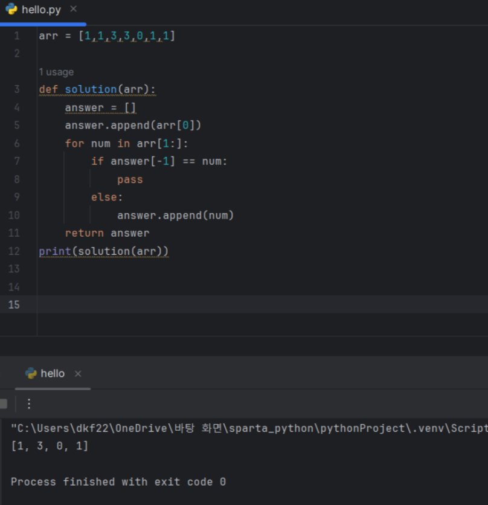The width and height of the screenshot is (488, 505).
Task: Open the run toolbar more options menu
Action: (29, 404)
